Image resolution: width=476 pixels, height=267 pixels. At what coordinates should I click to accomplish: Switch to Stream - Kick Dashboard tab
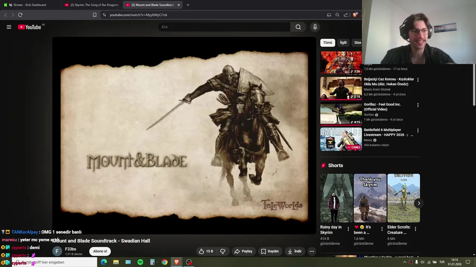(30, 5)
